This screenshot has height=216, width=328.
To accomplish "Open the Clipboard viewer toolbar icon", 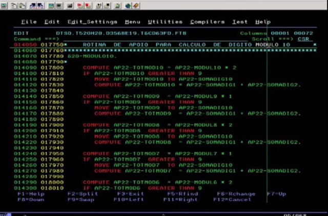I will (x=117, y=6).
